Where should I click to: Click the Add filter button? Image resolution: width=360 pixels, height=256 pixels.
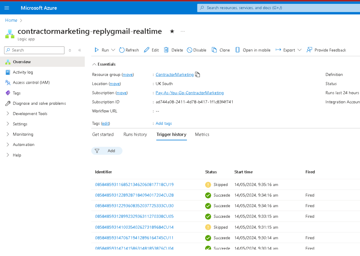107,151
